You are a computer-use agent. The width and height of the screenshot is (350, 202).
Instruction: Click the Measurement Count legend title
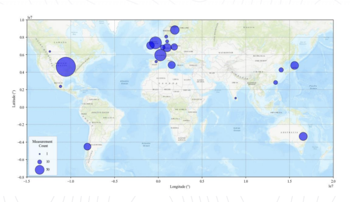(x=42, y=144)
